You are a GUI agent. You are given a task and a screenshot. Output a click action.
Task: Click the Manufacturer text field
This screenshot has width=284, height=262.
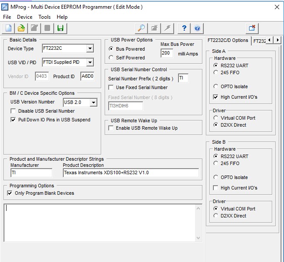coord(31,172)
